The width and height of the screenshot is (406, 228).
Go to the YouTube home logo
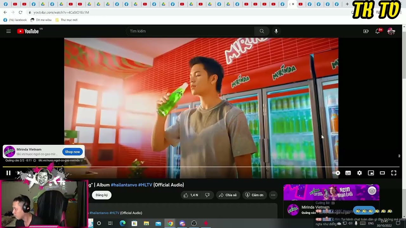coord(28,31)
